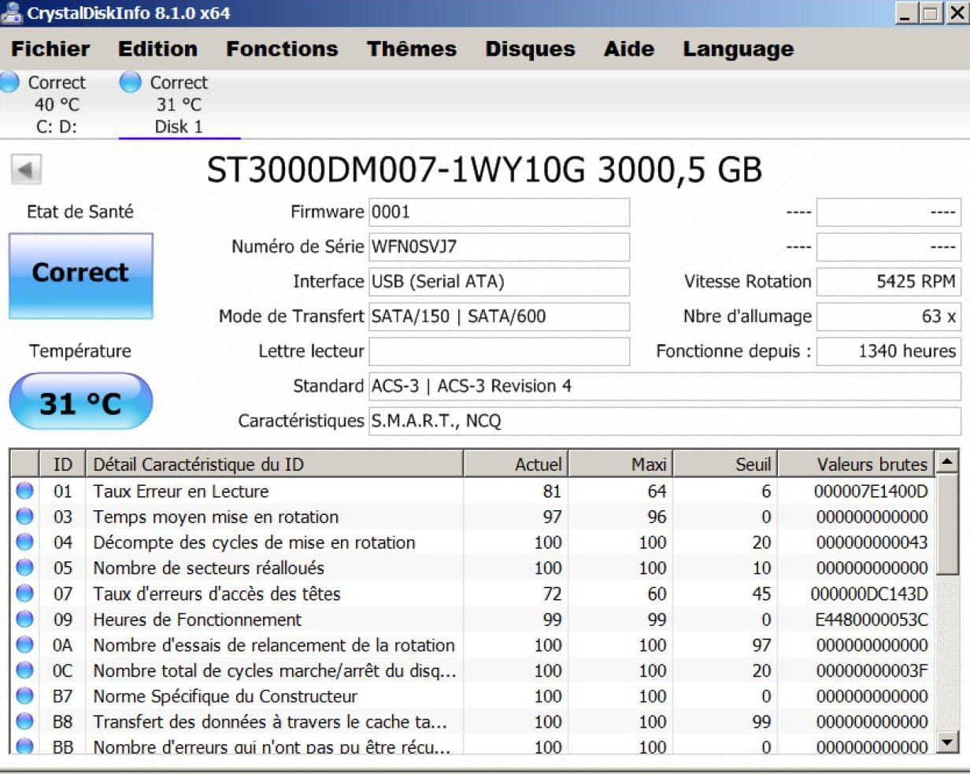Select the Norme Spécifique du Constructeur row
970x774 pixels.
(x=472, y=696)
